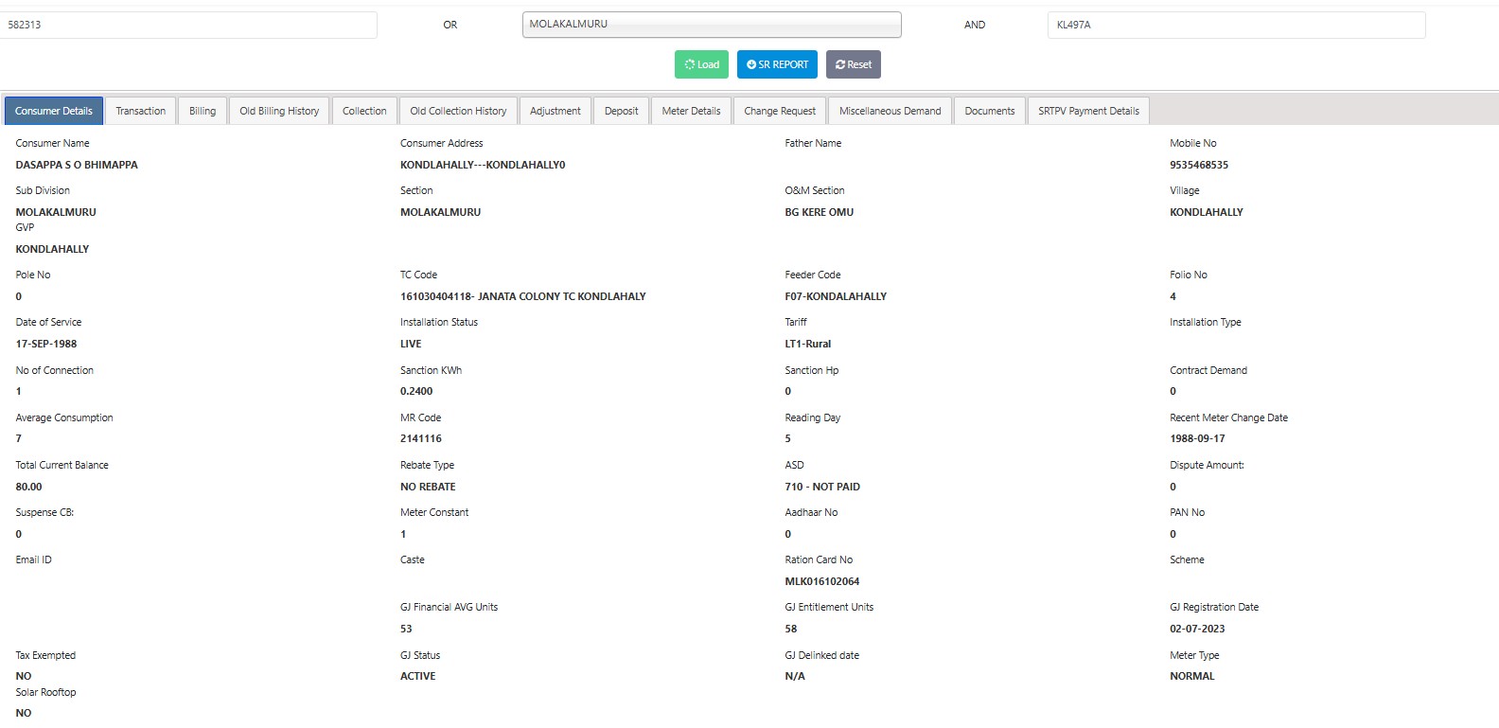Open the MOLAKALMURU subdivision dropdown

coord(711,25)
